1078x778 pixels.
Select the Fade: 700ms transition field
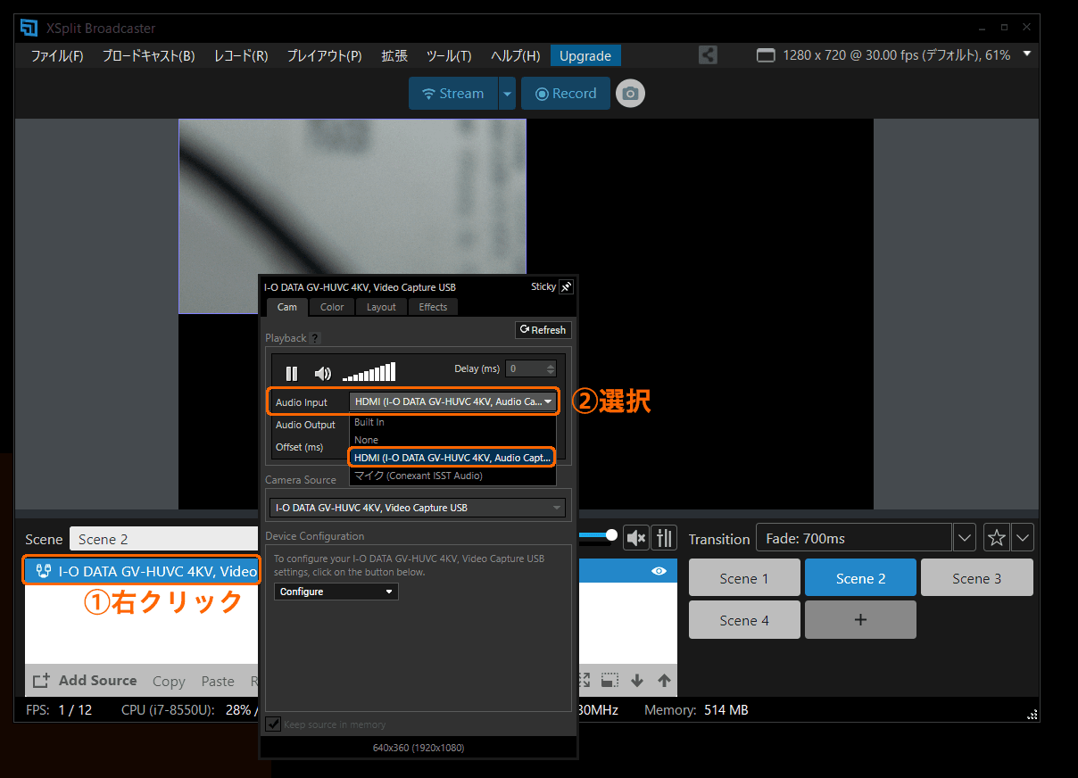pos(853,538)
